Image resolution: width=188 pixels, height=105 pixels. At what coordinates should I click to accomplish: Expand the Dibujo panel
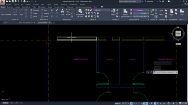coord(15,20)
